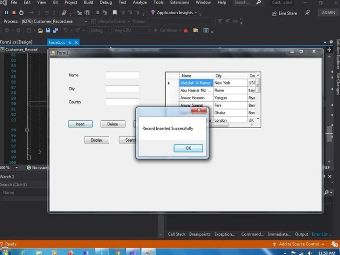
Task: Click the Visual Studio logo icon
Action: click(3, 2)
